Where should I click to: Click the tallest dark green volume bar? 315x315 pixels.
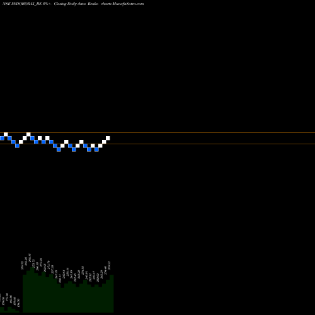tap(32, 290)
